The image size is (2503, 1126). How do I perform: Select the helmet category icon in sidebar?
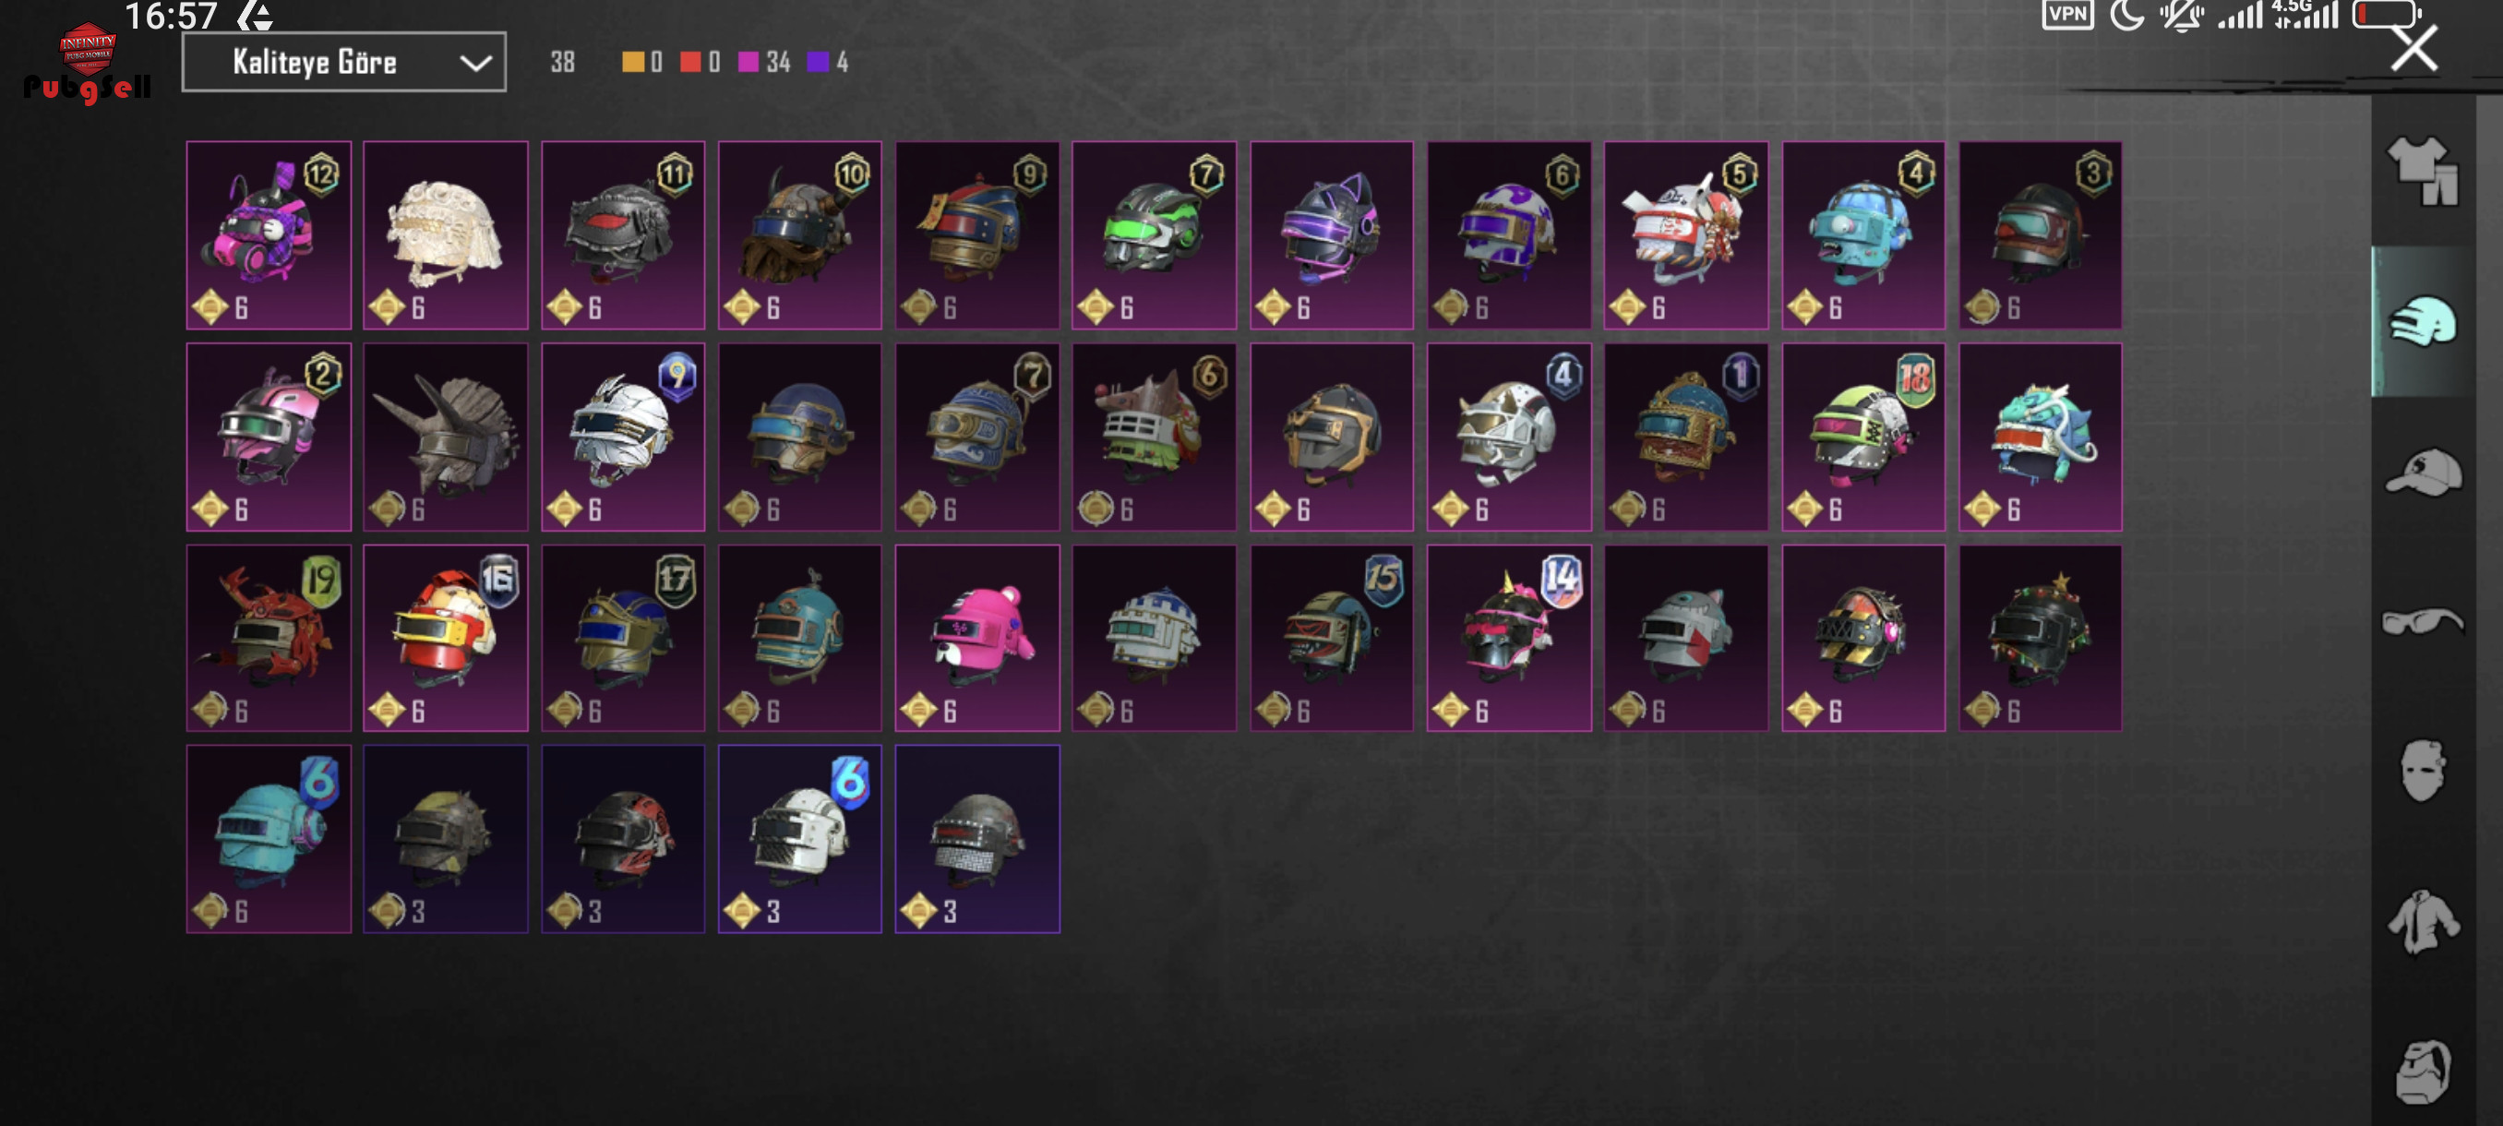pos(2423,321)
